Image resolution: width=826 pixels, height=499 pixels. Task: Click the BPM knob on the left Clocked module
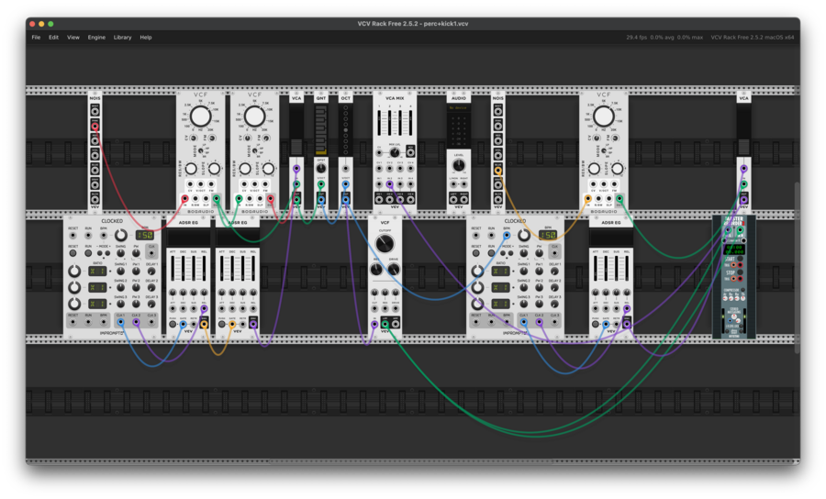[x=120, y=235]
